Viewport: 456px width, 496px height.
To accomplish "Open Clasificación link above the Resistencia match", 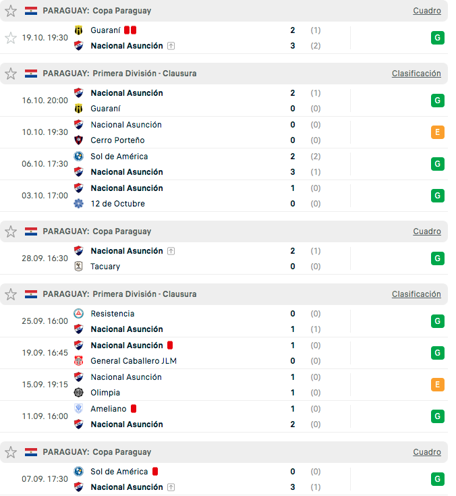I will [416, 294].
